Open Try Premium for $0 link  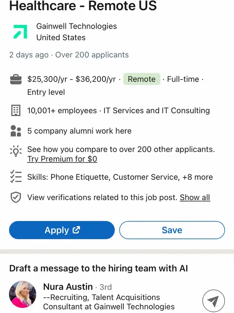click(x=62, y=159)
